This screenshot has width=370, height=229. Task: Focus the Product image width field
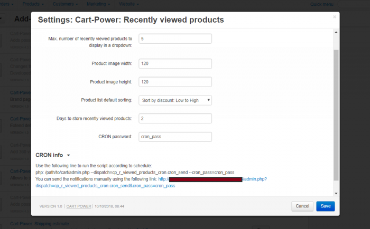[175, 64]
